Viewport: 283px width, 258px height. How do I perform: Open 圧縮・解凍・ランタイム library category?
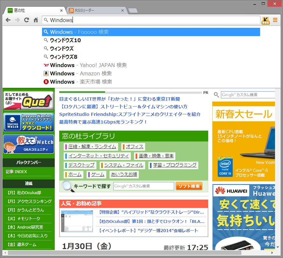click(91, 147)
